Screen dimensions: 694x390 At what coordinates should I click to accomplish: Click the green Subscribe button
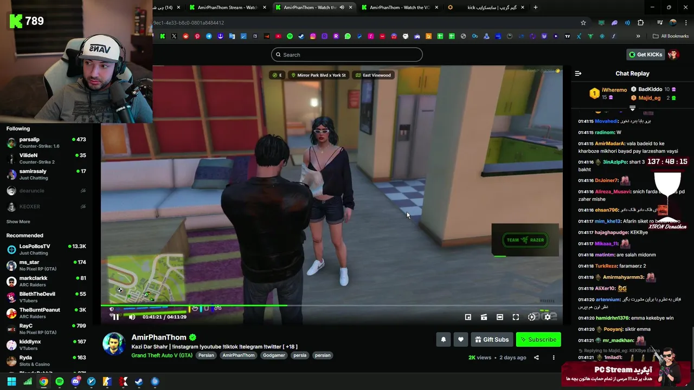pos(538,340)
